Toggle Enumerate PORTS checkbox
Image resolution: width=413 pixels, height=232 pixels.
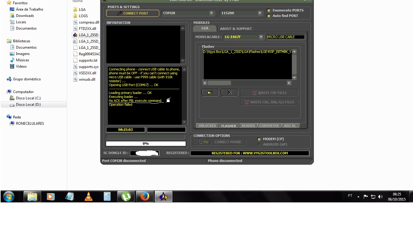269,10
